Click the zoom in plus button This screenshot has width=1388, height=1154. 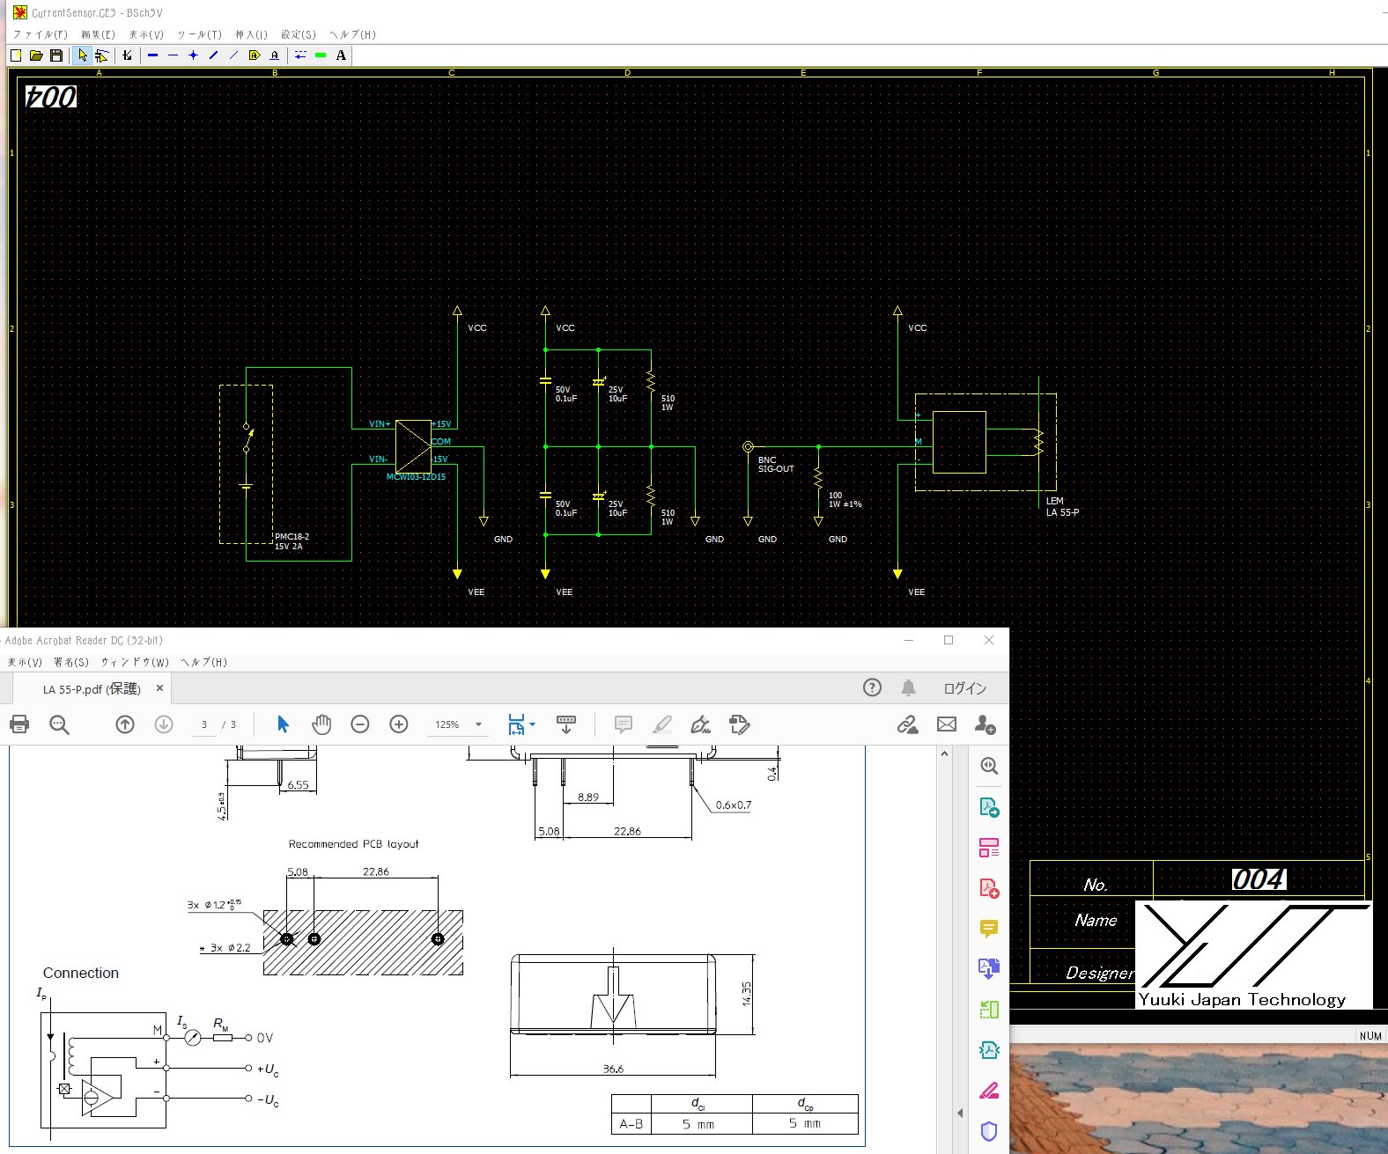399,724
